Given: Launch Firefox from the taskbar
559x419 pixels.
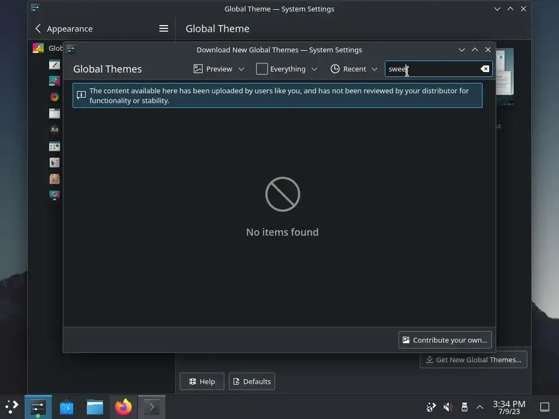Looking at the screenshot, I should click(x=123, y=407).
